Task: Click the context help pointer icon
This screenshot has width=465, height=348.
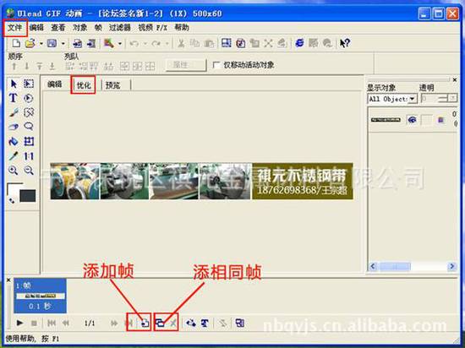Action: click(x=345, y=44)
